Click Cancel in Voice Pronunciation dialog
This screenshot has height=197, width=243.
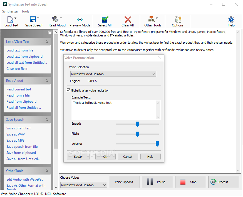pos(128,156)
